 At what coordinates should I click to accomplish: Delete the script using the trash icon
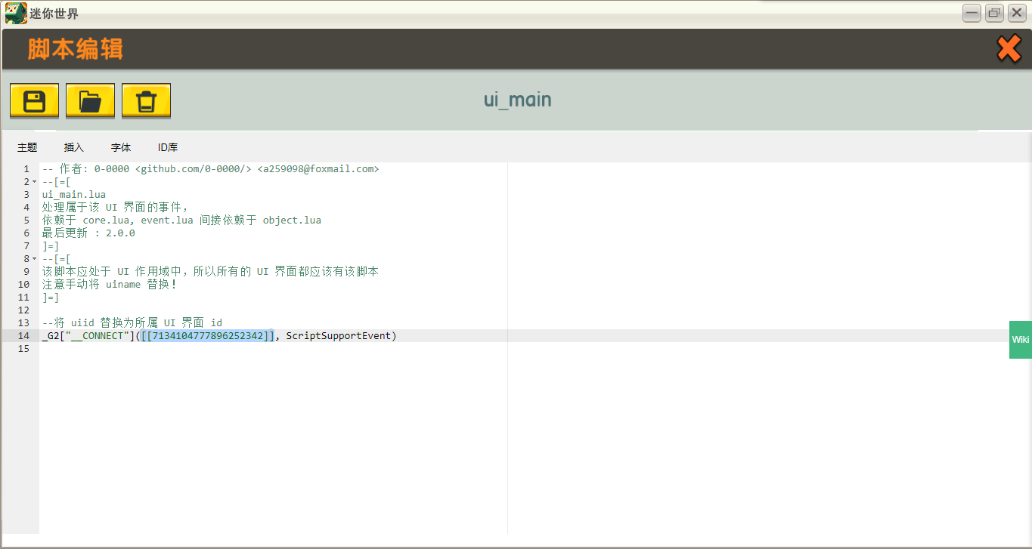coord(146,99)
